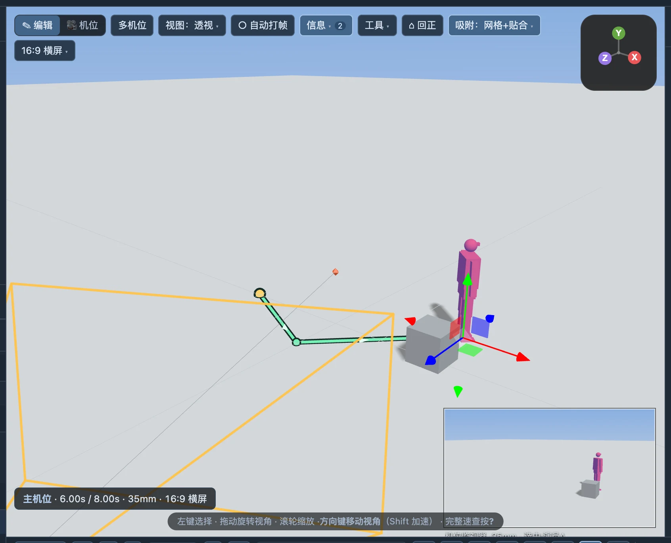Click the upper blue cone handle

(x=490, y=318)
